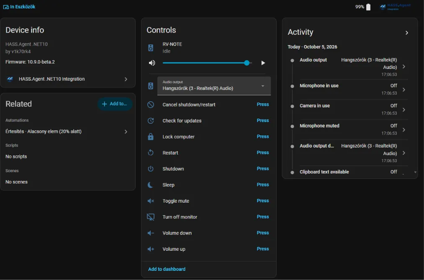
Task: Click the Lock computer padlock icon
Action: click(151, 137)
